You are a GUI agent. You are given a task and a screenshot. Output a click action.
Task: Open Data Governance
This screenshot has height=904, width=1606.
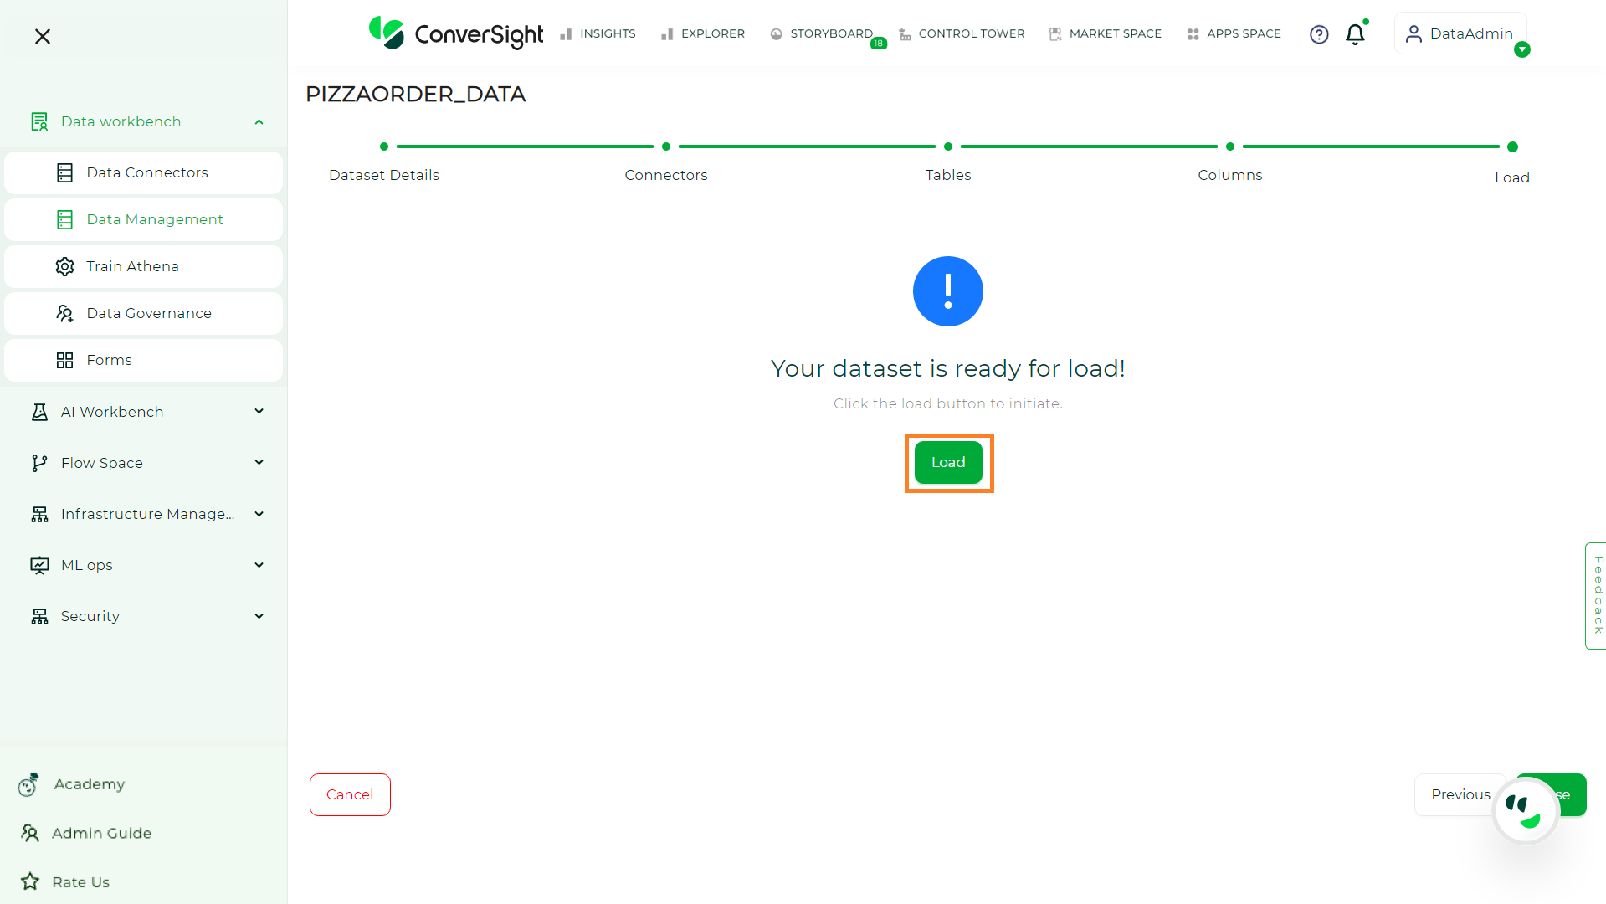(x=143, y=313)
